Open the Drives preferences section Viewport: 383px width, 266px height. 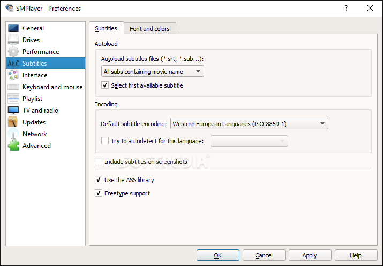46,40
